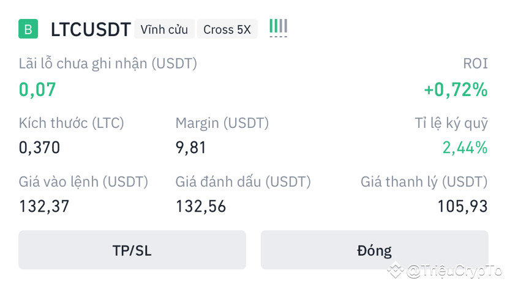Open the LTCUSDT contract pair
Image resolution: width=507 pixels, height=284 pixels.
[x=91, y=29]
